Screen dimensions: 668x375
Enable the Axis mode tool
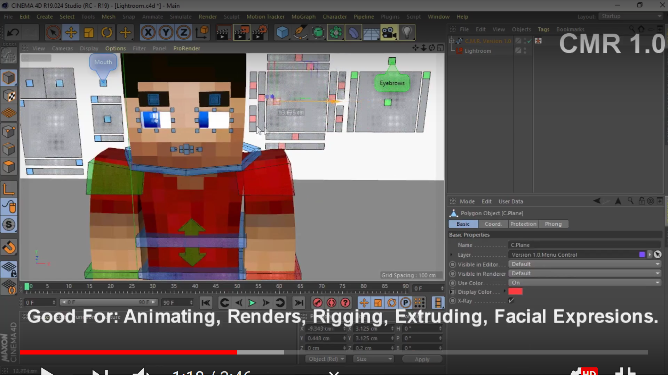click(9, 190)
